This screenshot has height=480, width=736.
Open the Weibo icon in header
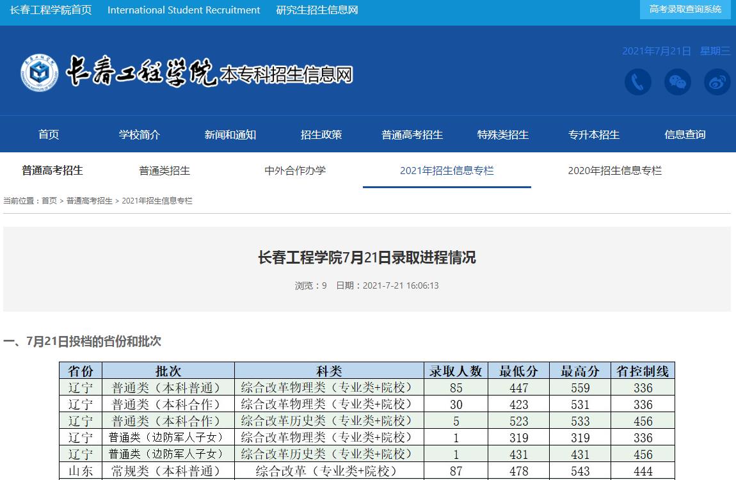717,82
